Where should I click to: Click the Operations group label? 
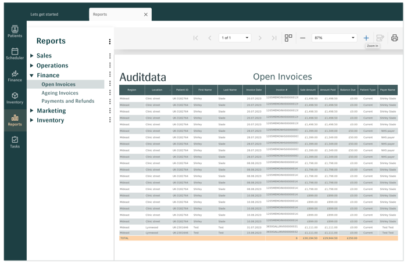52,66
